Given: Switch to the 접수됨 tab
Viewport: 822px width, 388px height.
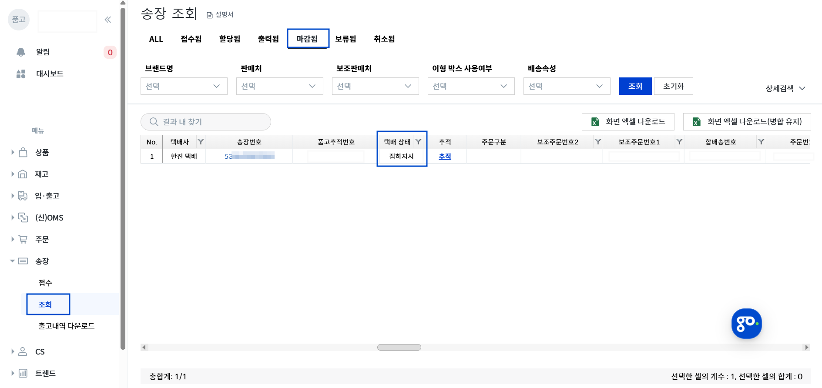Looking at the screenshot, I should (x=191, y=39).
